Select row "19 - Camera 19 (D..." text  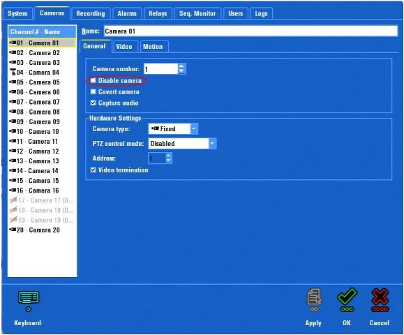point(46,220)
